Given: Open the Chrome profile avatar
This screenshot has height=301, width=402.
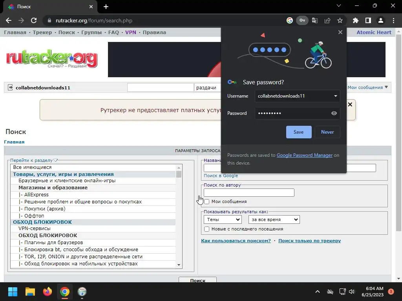Looking at the screenshot, I should (381, 20).
